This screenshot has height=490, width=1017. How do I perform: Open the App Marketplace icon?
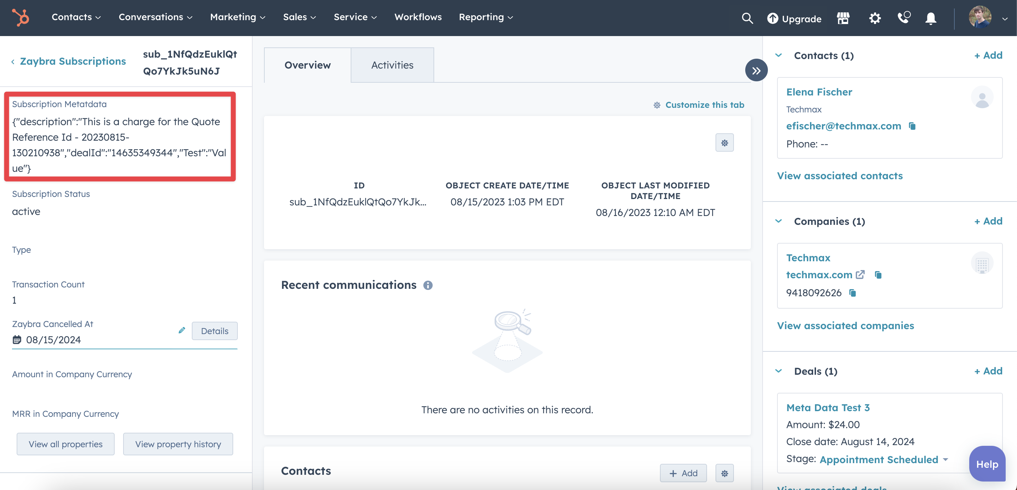point(843,18)
